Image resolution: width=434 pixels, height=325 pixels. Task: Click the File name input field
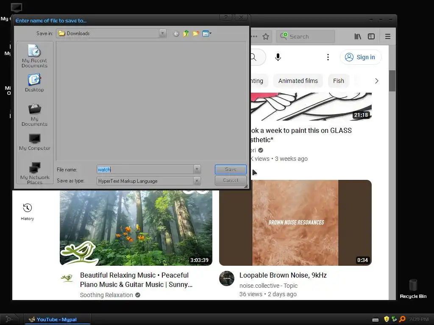click(145, 169)
